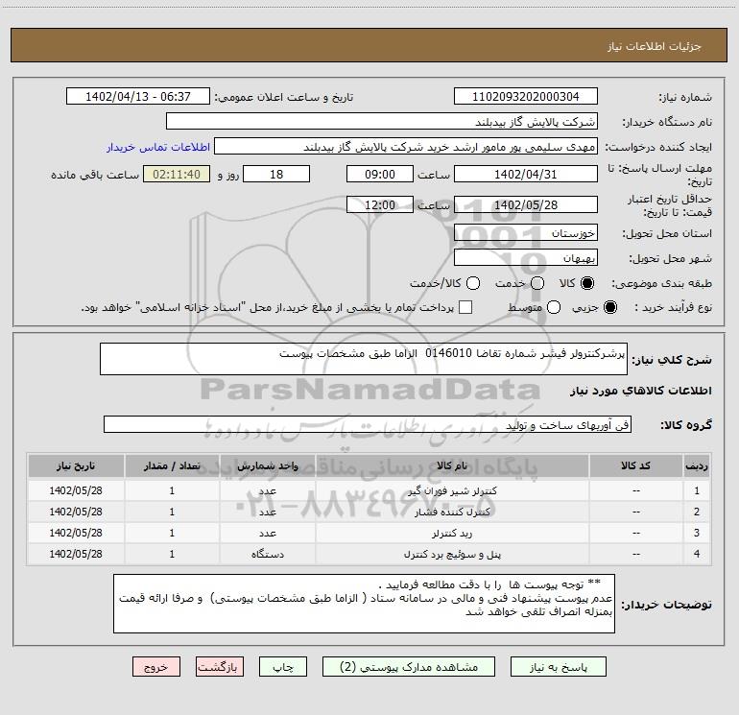The width and height of the screenshot is (739, 715).
Task: Click the پاسخ به نیاز button
Action: [x=559, y=667]
